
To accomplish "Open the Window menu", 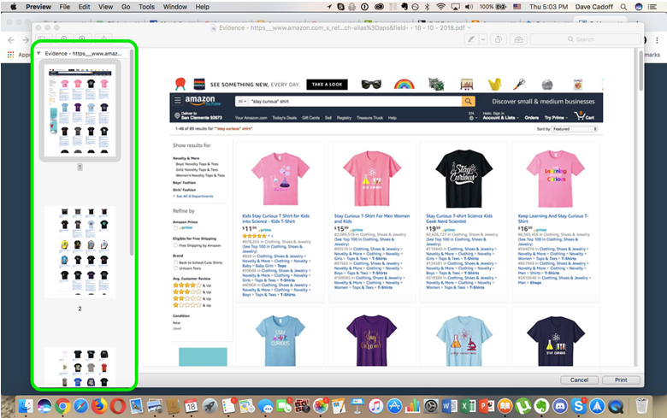I will [174, 7].
